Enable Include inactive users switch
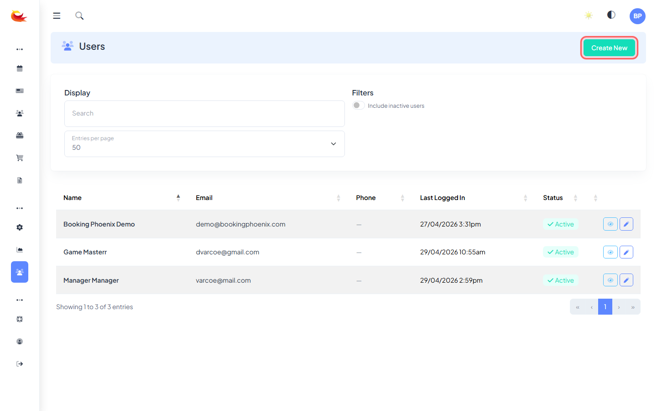Viewport: 657px width, 411px height. click(359, 105)
